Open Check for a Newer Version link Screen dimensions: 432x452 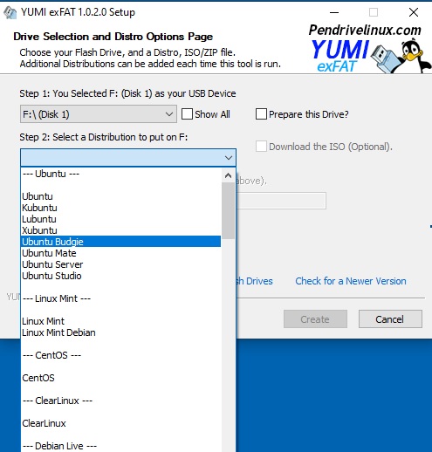(x=351, y=281)
